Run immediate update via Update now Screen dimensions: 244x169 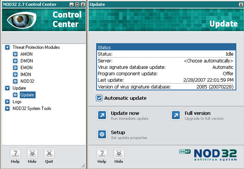click(125, 113)
